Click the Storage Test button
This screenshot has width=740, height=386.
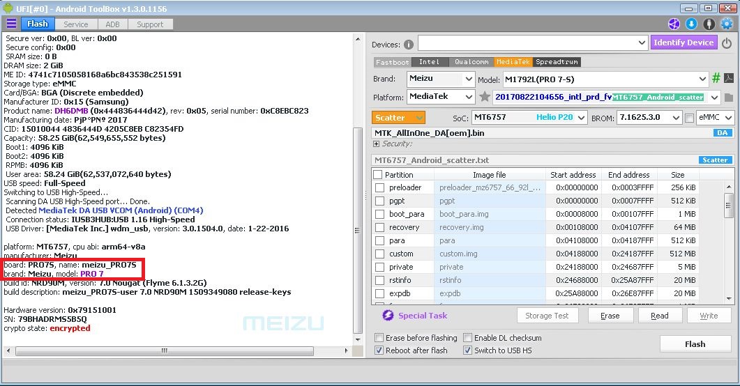pos(547,316)
